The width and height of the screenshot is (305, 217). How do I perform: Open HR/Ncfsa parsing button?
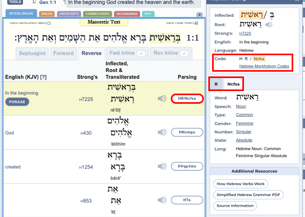point(187,99)
